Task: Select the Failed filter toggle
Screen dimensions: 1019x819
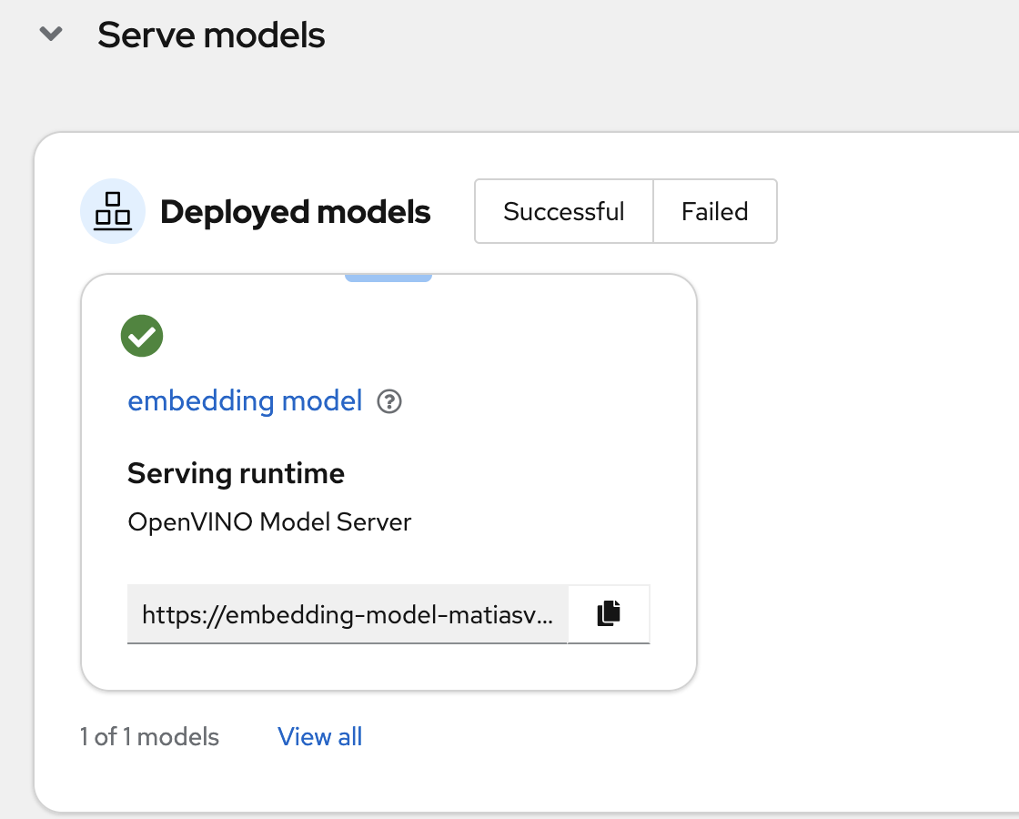Action: (715, 211)
